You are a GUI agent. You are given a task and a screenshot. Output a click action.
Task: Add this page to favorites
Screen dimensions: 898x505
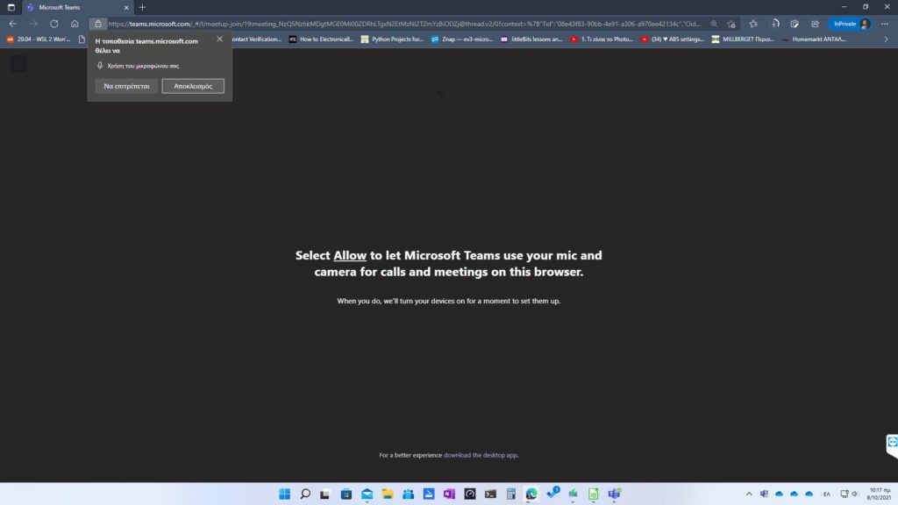pos(731,24)
